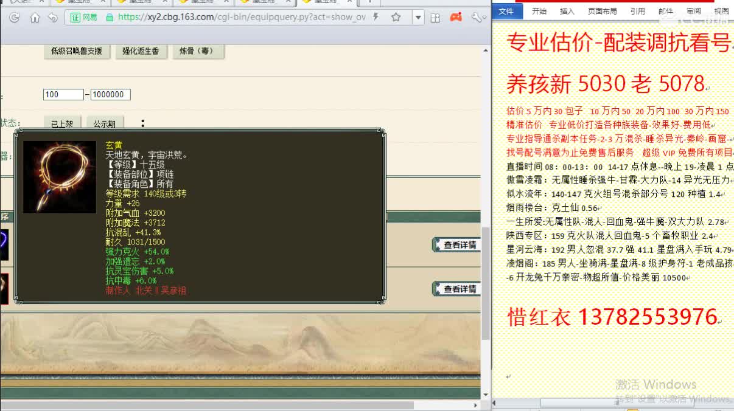
Task: Open the 审阅 ribbon tab in Word
Action: pyautogui.click(x=694, y=11)
